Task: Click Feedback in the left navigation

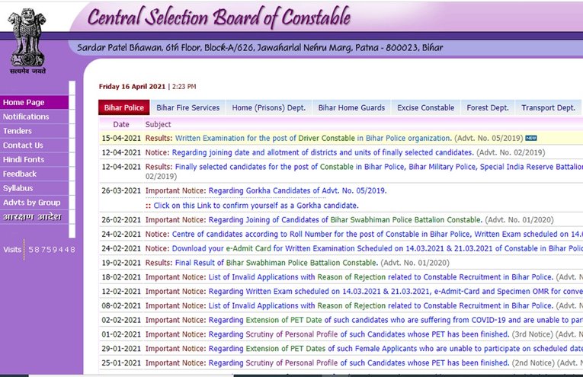Action: (x=20, y=174)
